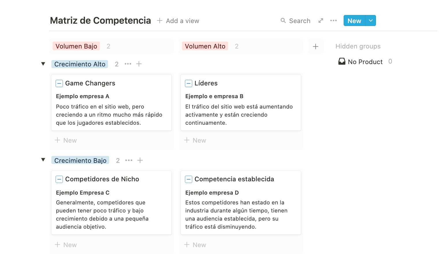Click the text Ejemplo empresa D

212,193
